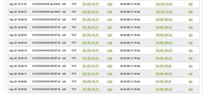
Task: Open destination 54.246.189.221 in 10:09:35 row
Action: click(x=164, y=19)
